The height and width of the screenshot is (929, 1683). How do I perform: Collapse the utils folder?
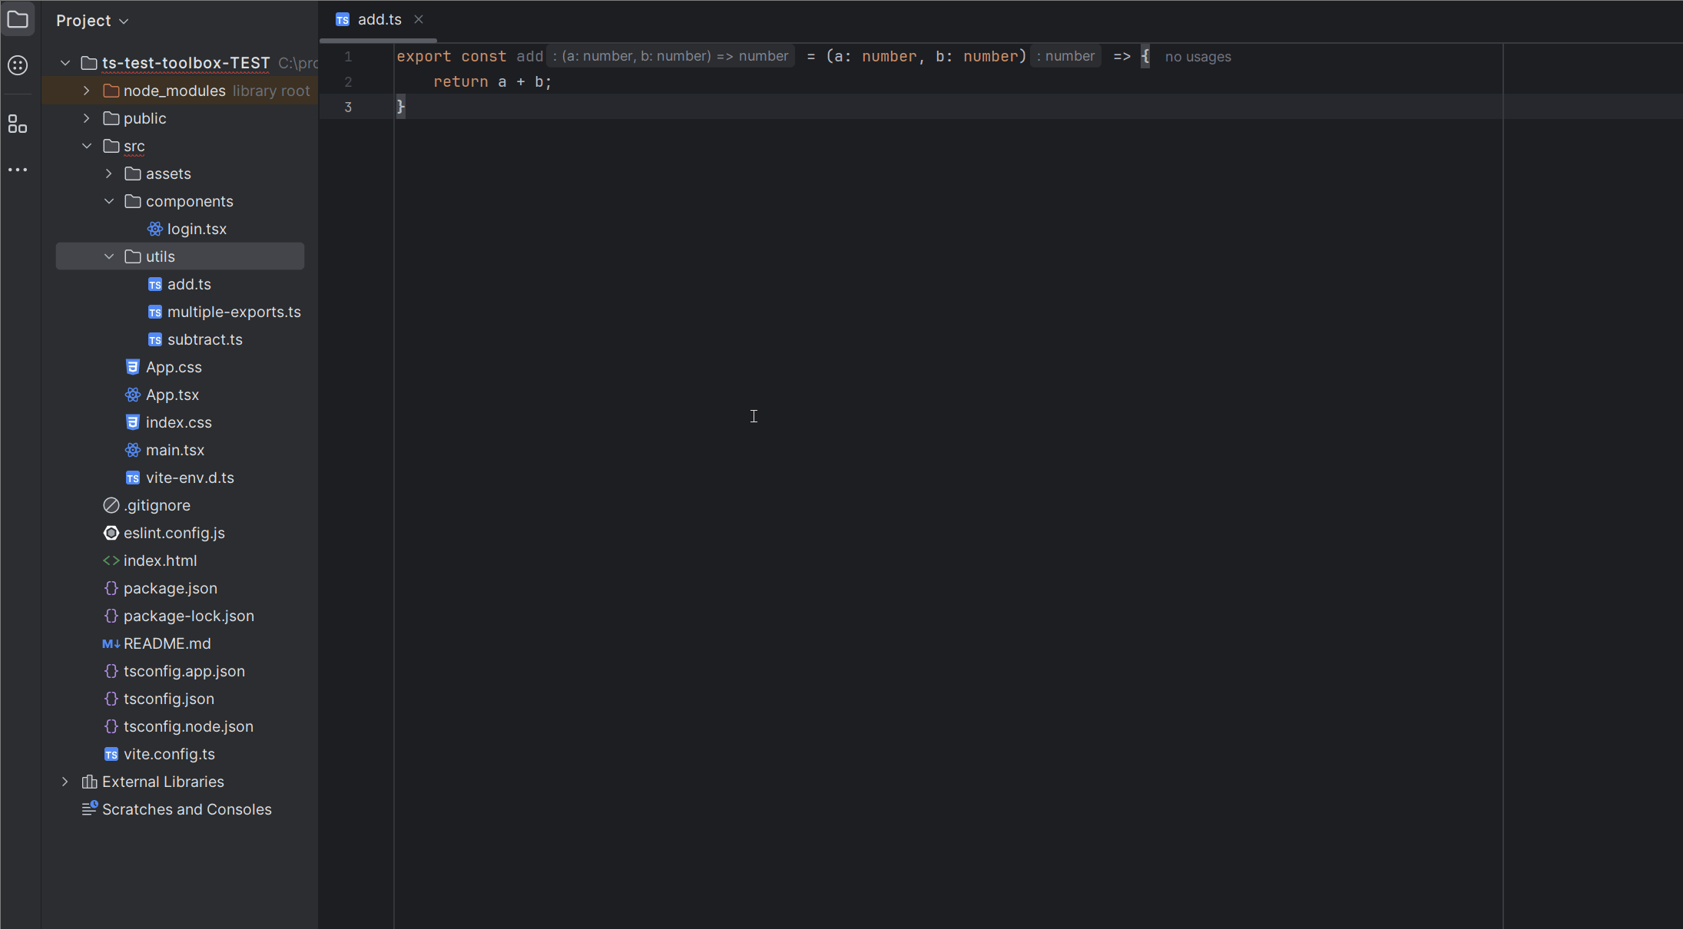tap(109, 256)
